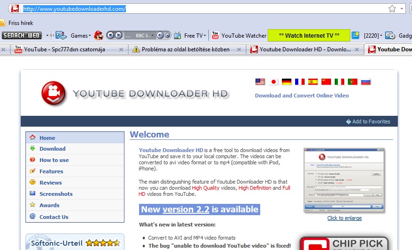Open the Screenshots sidebar page
412x250 pixels.
(x=75, y=194)
